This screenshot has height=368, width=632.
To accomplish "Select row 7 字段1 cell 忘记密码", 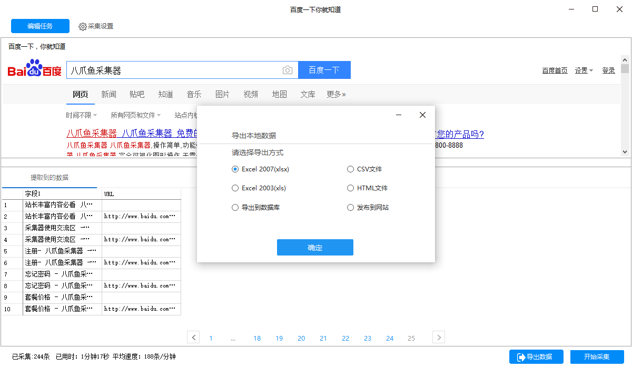I will coord(63,274).
